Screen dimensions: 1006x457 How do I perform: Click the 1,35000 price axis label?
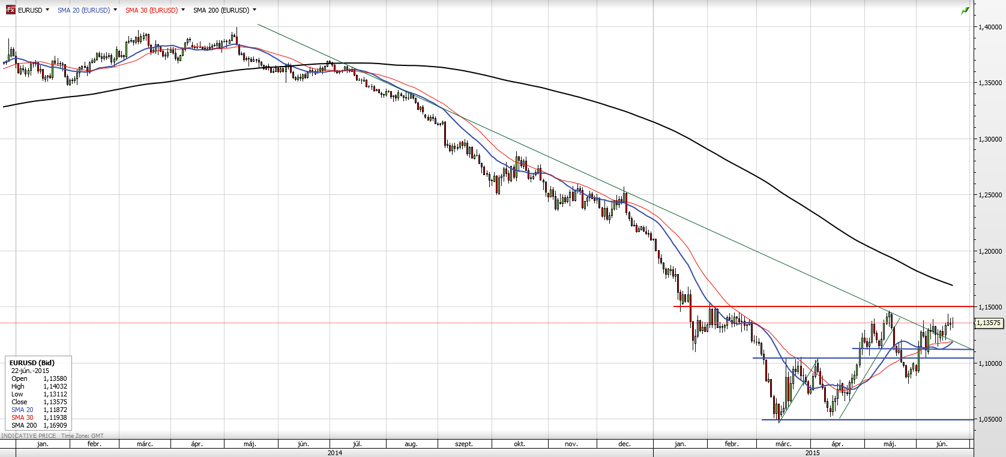(x=990, y=83)
